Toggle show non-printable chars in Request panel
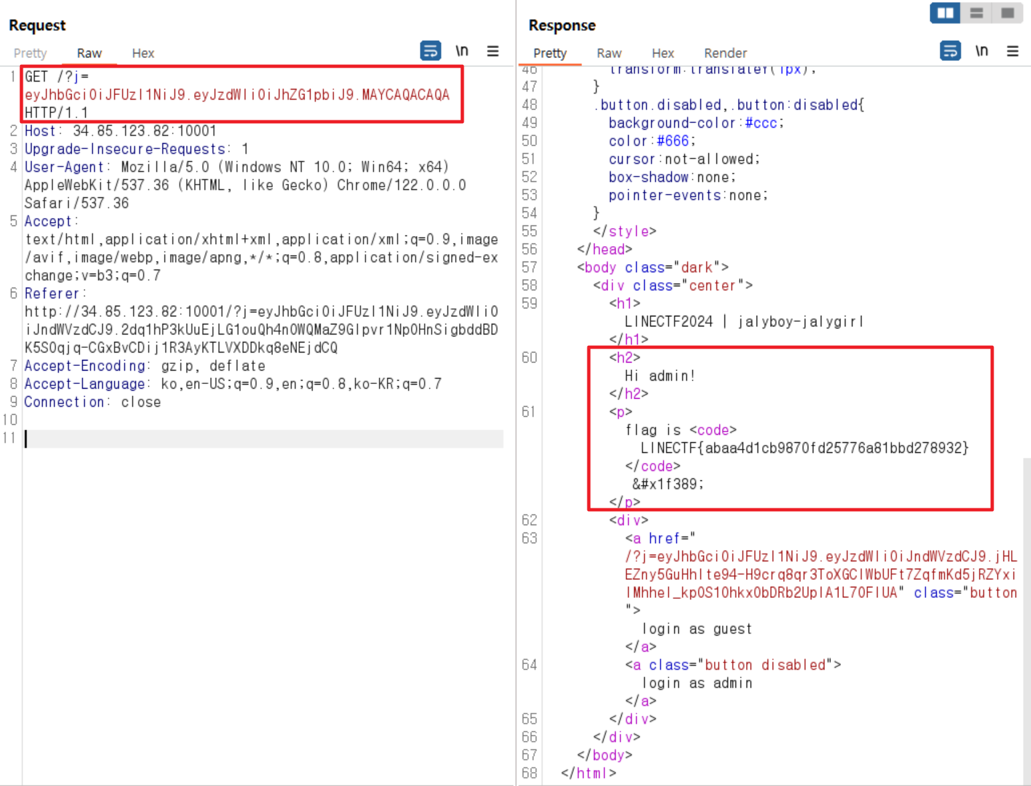The width and height of the screenshot is (1031, 786). click(462, 51)
